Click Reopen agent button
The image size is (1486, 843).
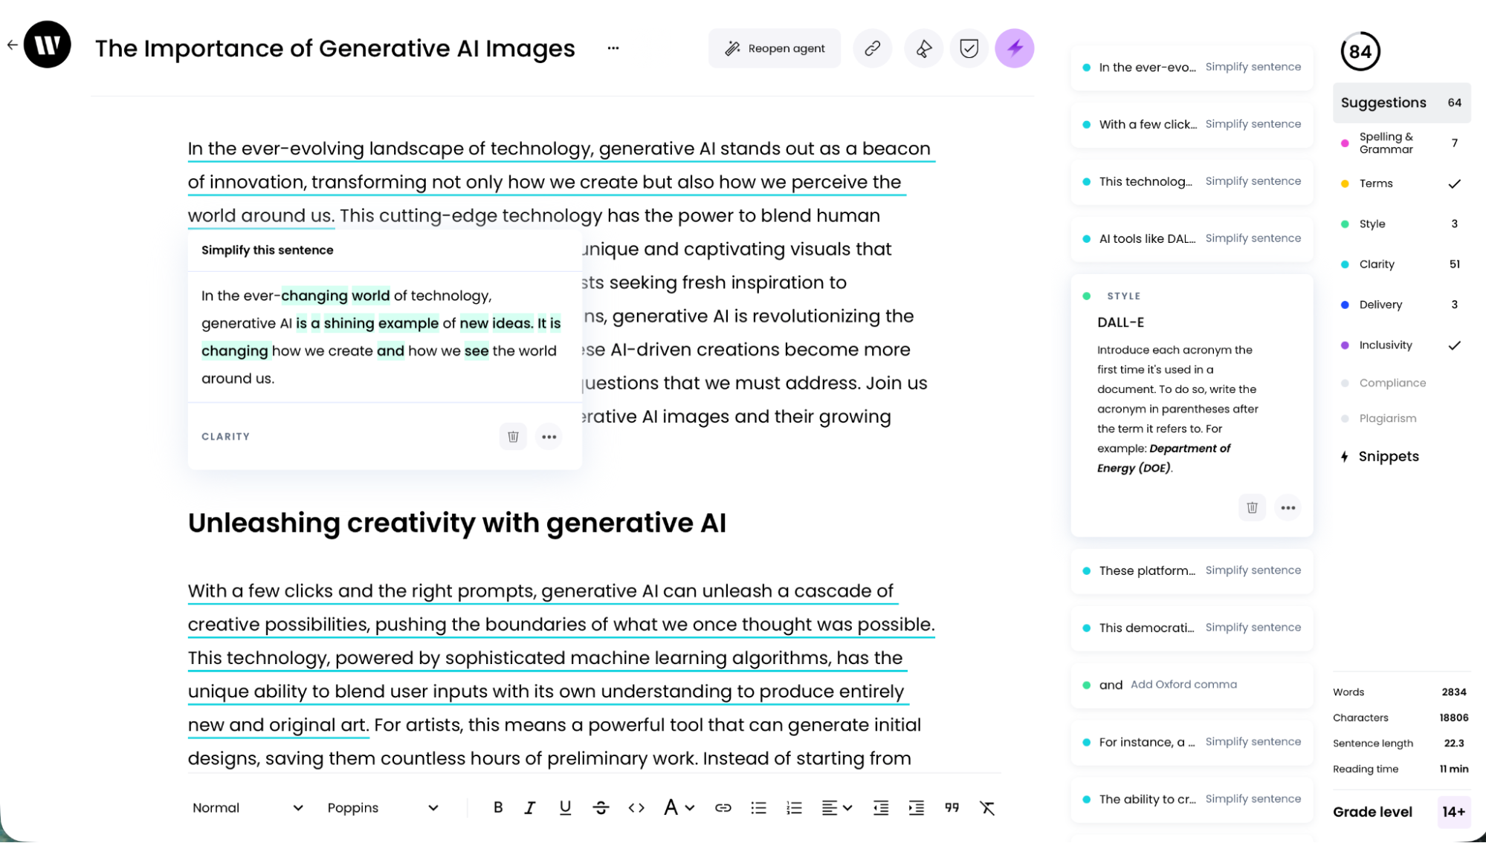[x=774, y=48]
